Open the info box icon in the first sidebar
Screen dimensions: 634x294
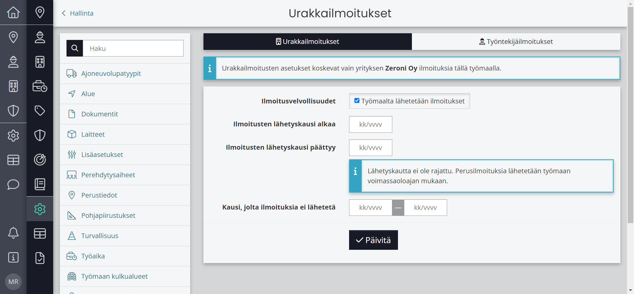coord(13,257)
